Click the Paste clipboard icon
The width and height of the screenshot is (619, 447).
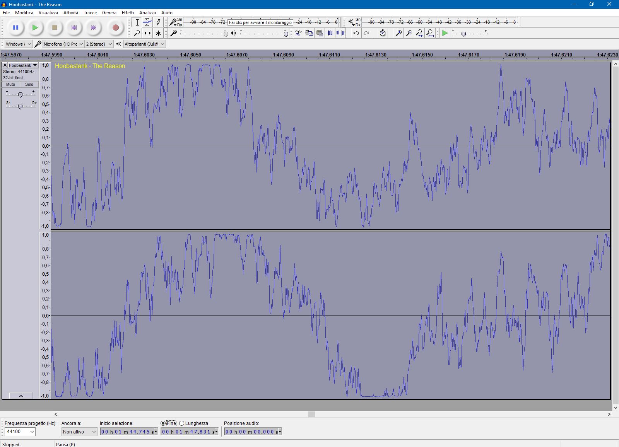320,33
